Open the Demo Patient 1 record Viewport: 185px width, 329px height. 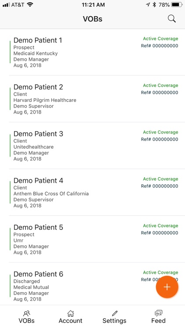[97, 52]
